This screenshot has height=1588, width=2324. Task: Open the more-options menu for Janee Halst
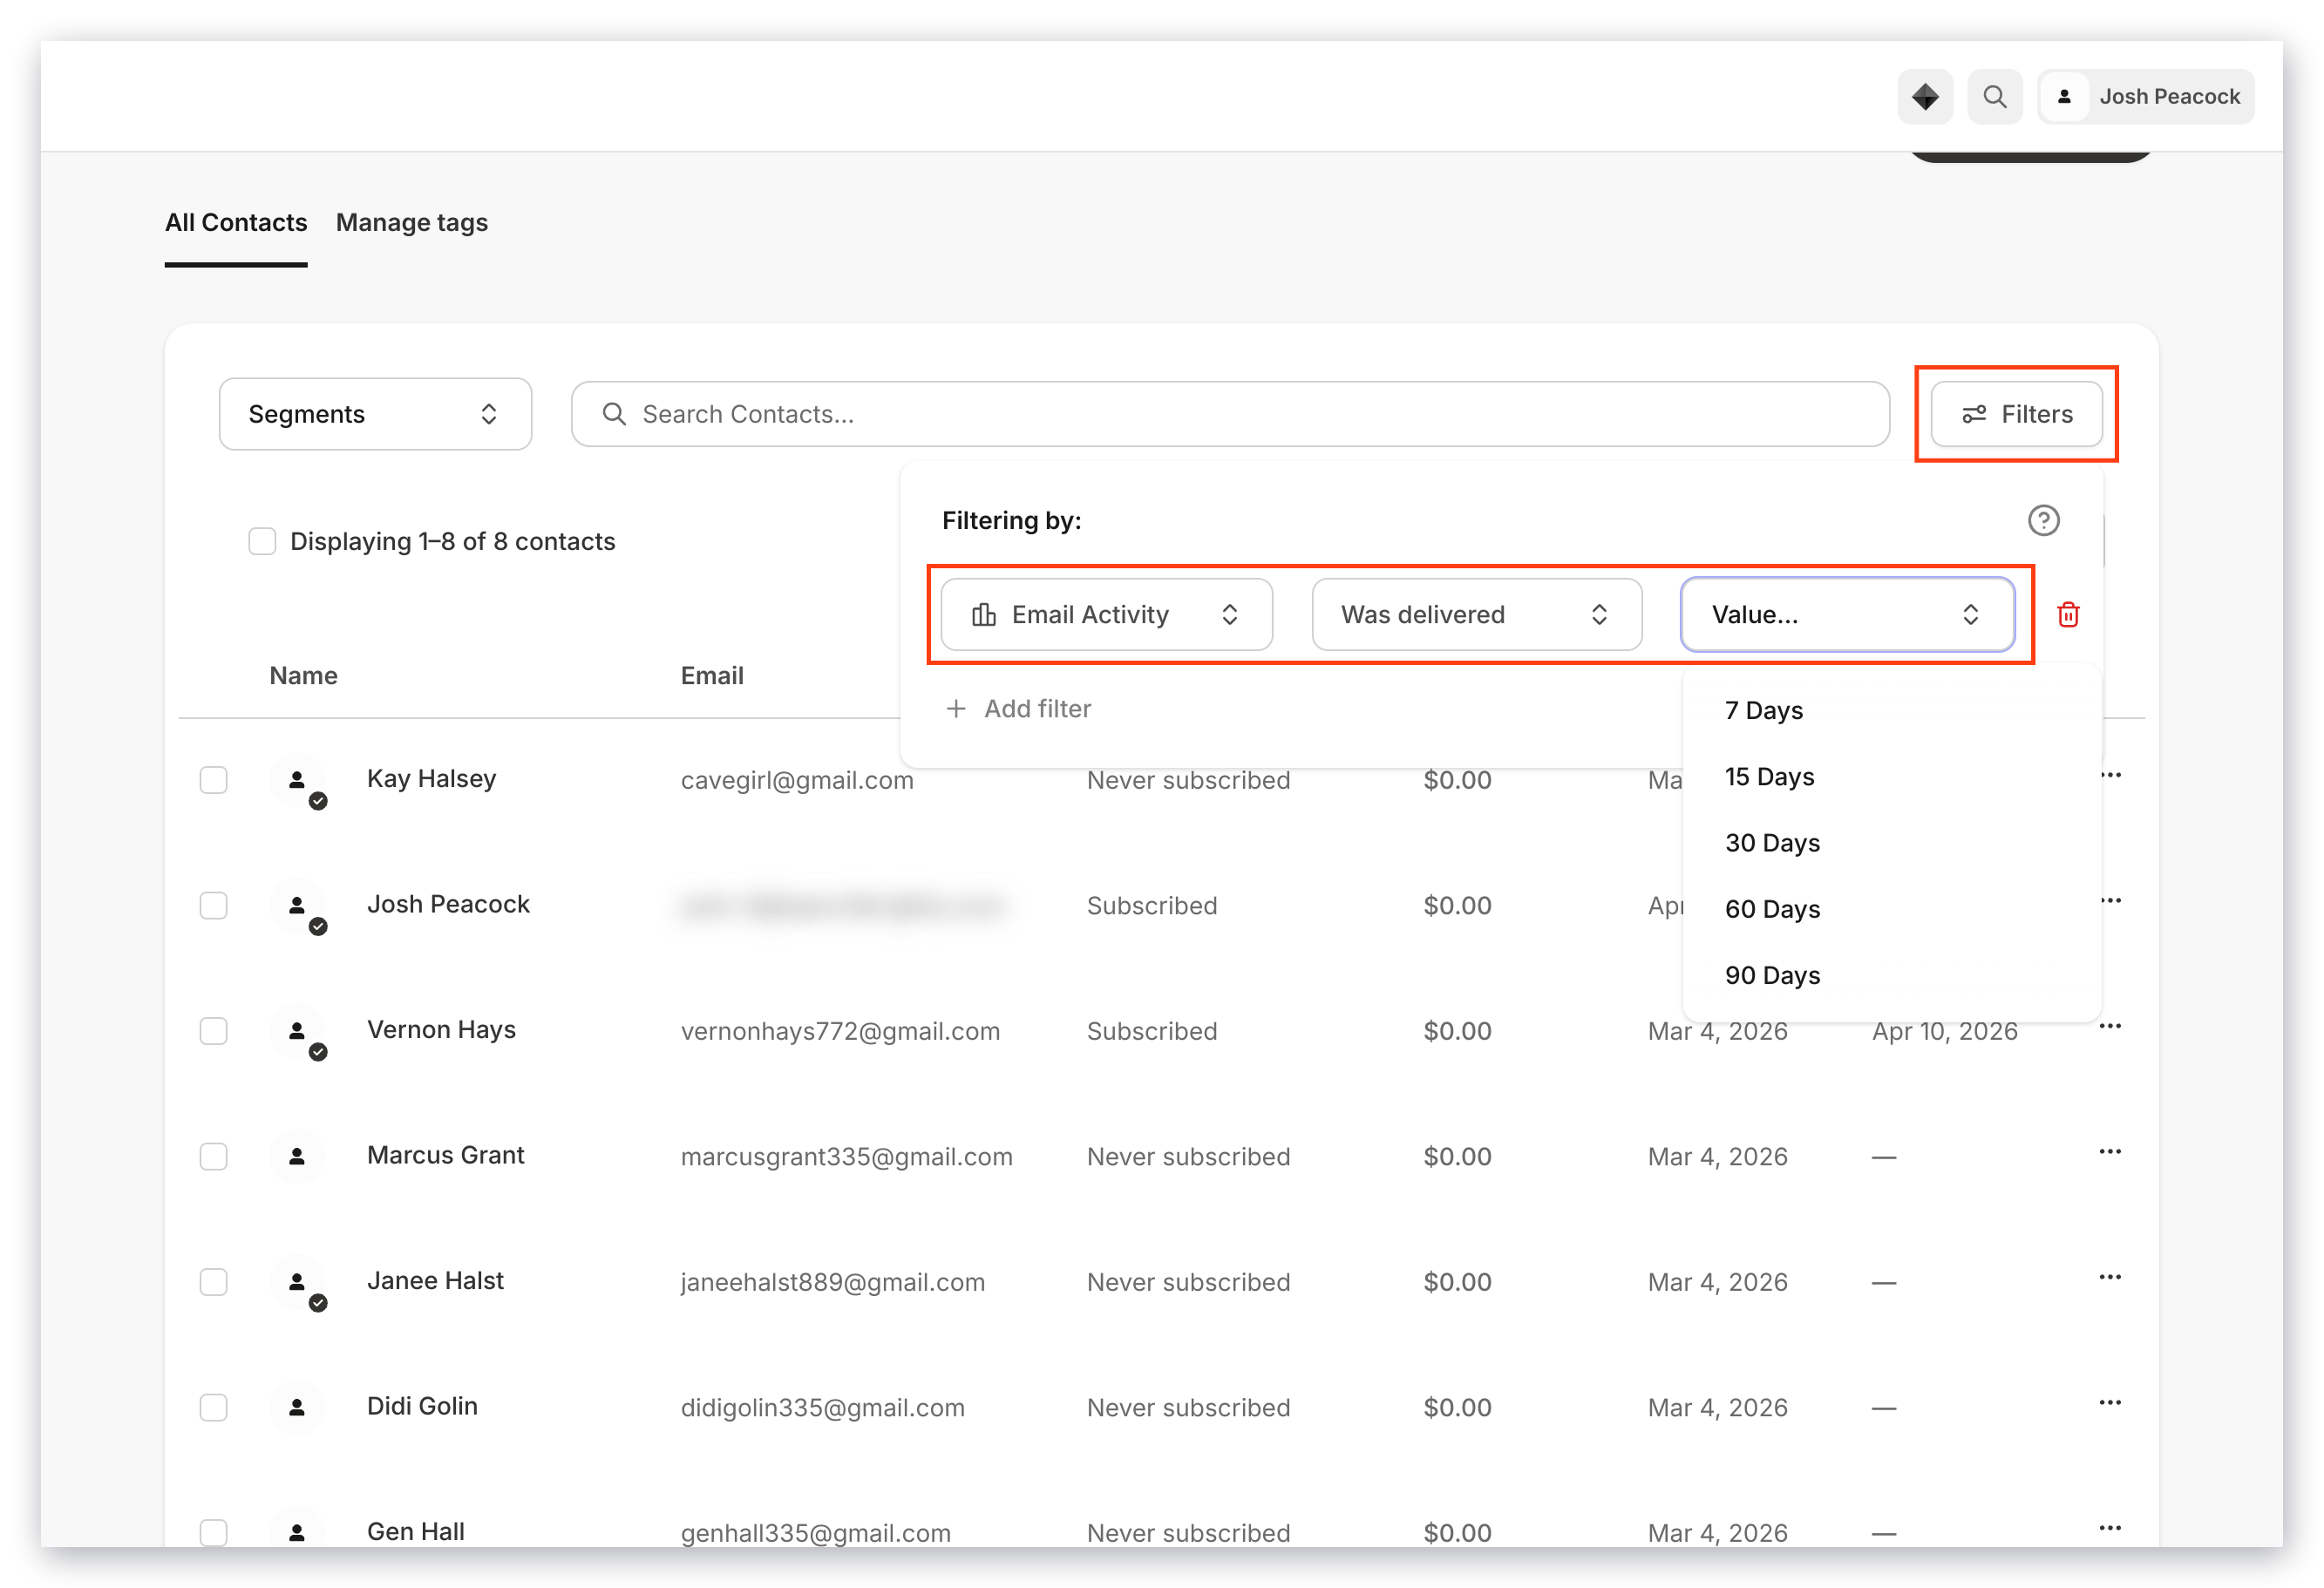point(2110,1277)
